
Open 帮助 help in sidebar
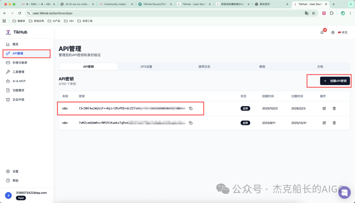point(15,181)
